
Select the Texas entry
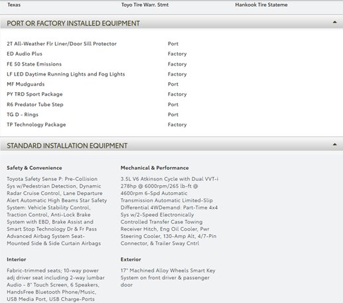point(14,5)
